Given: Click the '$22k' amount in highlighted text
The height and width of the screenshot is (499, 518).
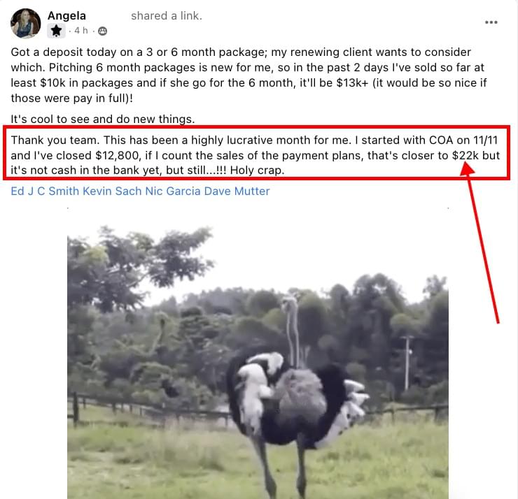Looking at the screenshot, I should [x=465, y=155].
